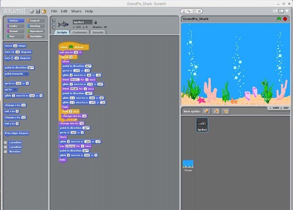Click the language globe icon

[32, 11]
